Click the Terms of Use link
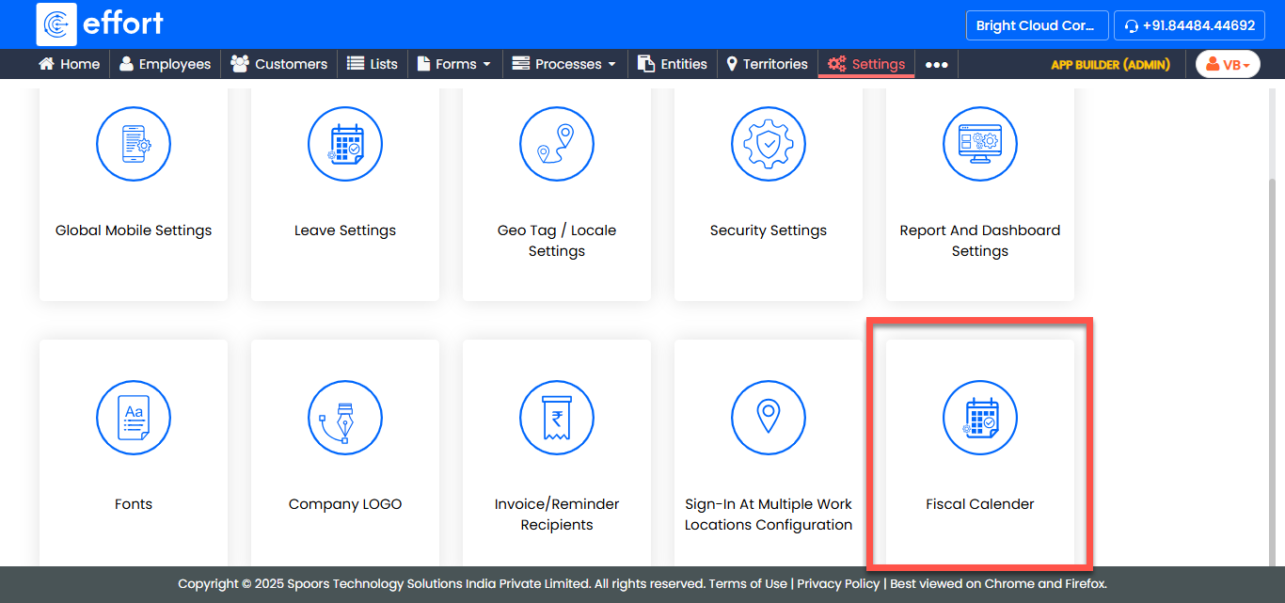 (x=748, y=584)
